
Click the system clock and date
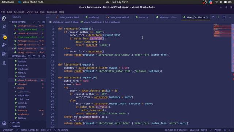click(117, 2)
